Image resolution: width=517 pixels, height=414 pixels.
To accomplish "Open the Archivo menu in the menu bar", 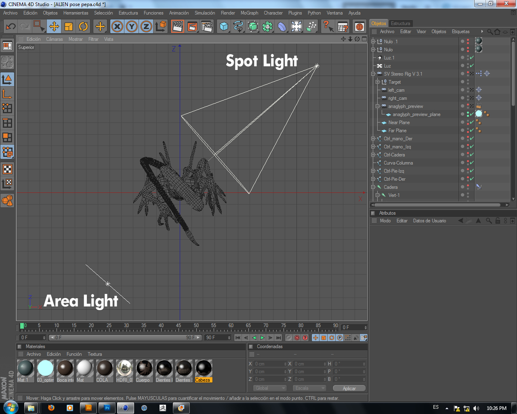I will tap(11, 13).
